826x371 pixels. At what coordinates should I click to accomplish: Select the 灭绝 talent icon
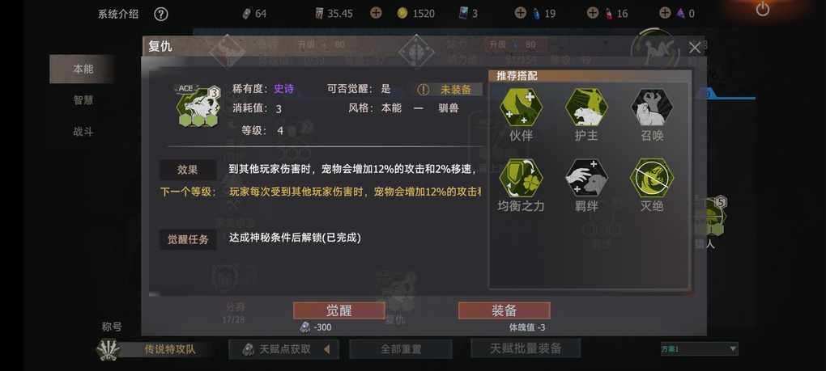coord(652,178)
